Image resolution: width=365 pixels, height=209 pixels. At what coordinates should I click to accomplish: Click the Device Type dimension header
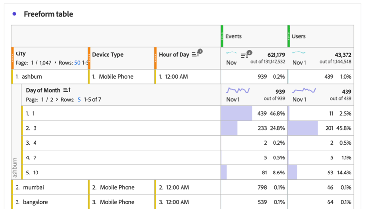pos(108,55)
